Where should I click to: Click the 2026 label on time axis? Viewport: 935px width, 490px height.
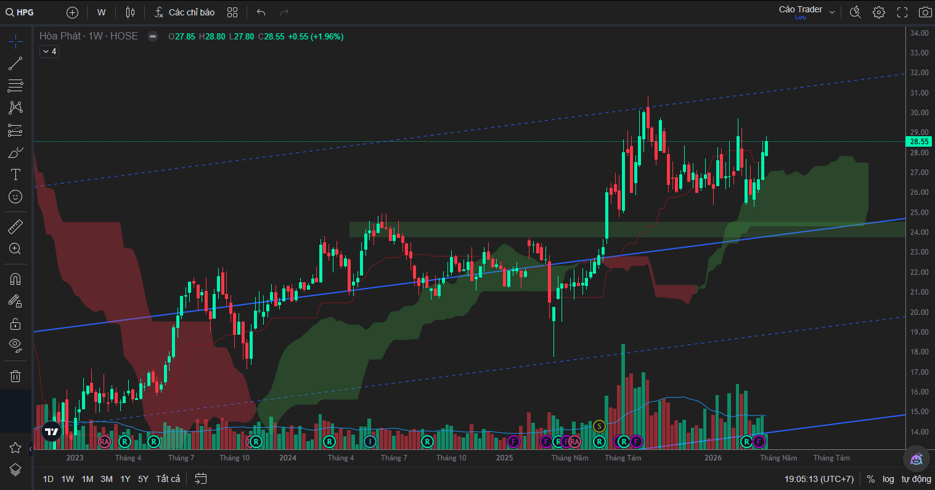pos(713,458)
